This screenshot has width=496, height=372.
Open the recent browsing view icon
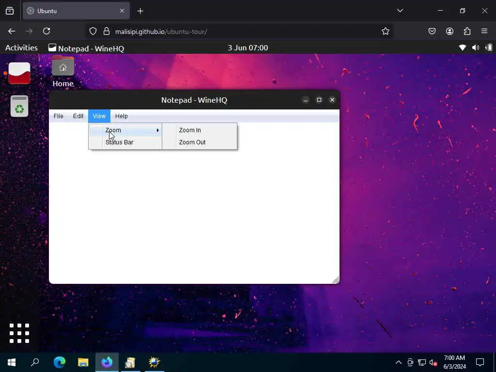(x=10, y=11)
